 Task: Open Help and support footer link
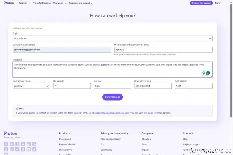point(192,144)
